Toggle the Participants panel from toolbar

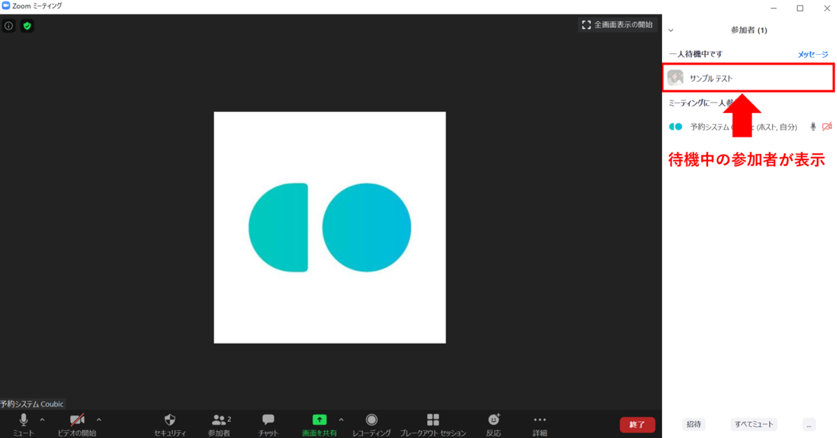220,423
